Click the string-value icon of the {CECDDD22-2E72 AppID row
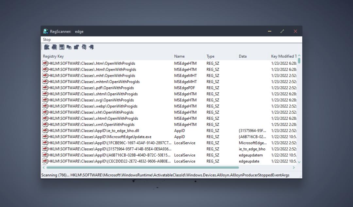Image resolution: width=353 pixels, height=207 pixels. pyautogui.click(x=45, y=161)
